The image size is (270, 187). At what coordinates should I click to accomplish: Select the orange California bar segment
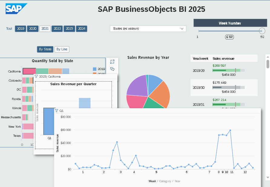tap(55, 71)
